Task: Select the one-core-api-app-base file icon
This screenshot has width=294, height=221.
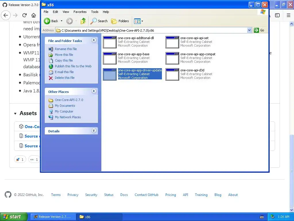Action: (110, 58)
